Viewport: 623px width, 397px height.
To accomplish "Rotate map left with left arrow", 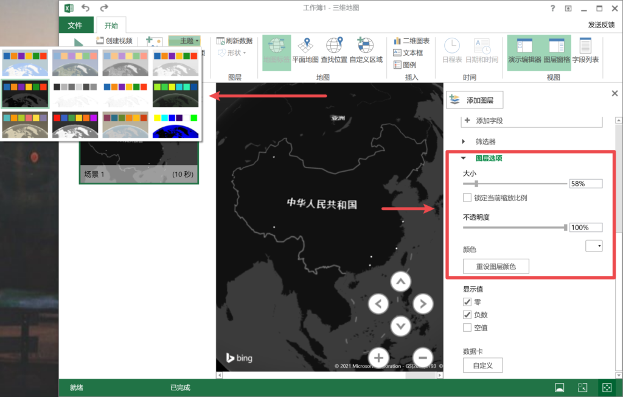I will click(x=378, y=304).
